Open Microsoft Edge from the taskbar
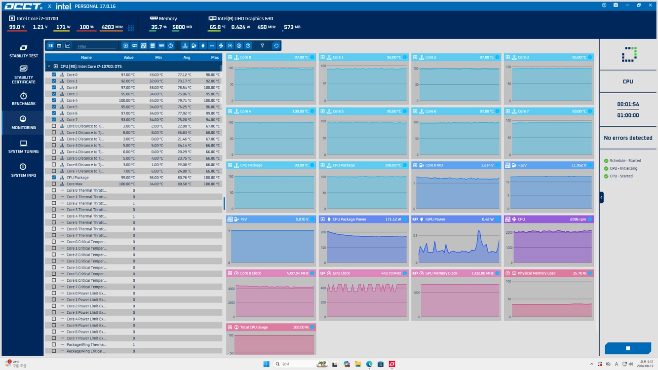 pyautogui.click(x=369, y=364)
